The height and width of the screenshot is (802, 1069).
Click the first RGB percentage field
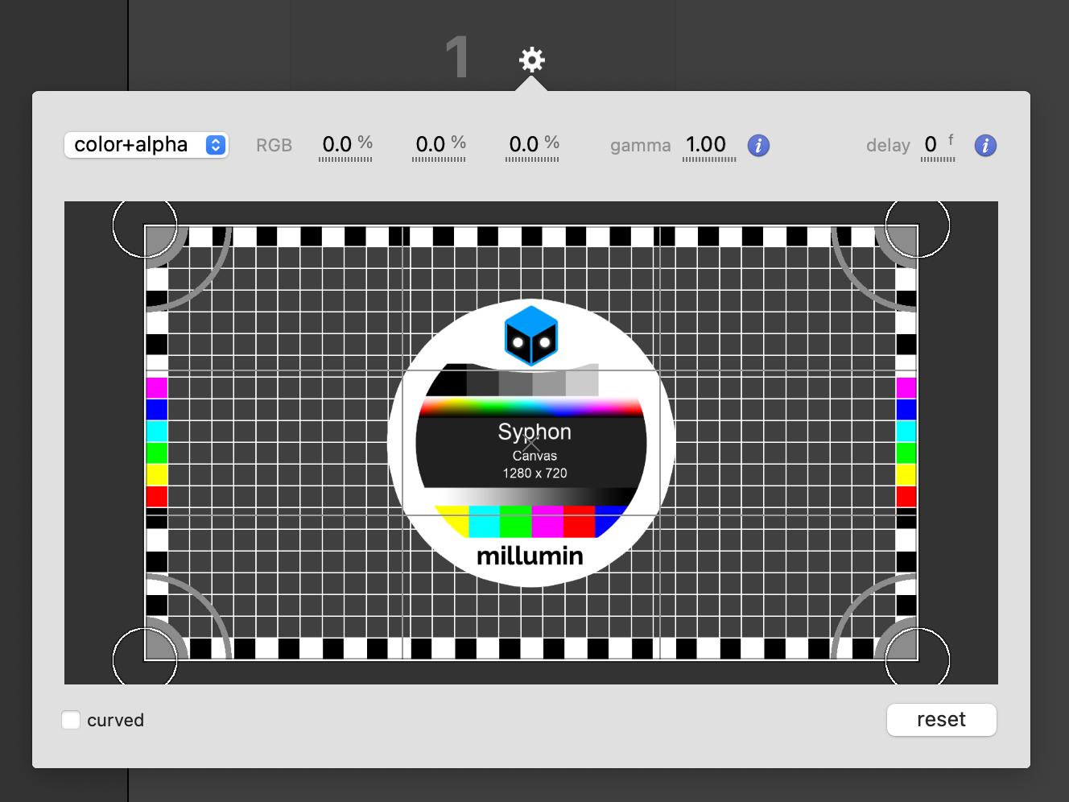(345, 145)
